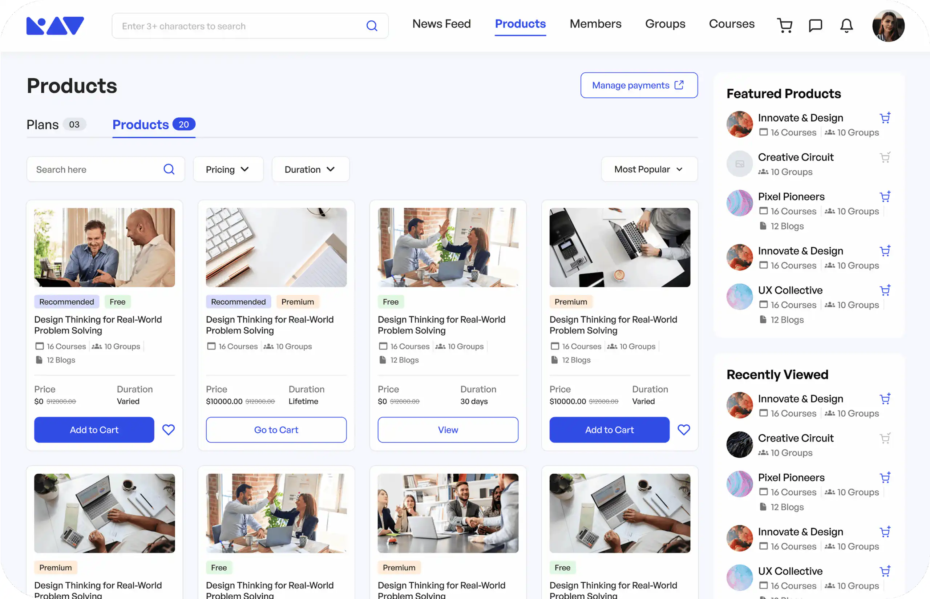This screenshot has width=930, height=599.
Task: Go to News Feed in the top navigation
Action: point(441,24)
